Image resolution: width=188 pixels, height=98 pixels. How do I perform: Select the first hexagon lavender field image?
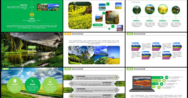click(x=136, y=47)
